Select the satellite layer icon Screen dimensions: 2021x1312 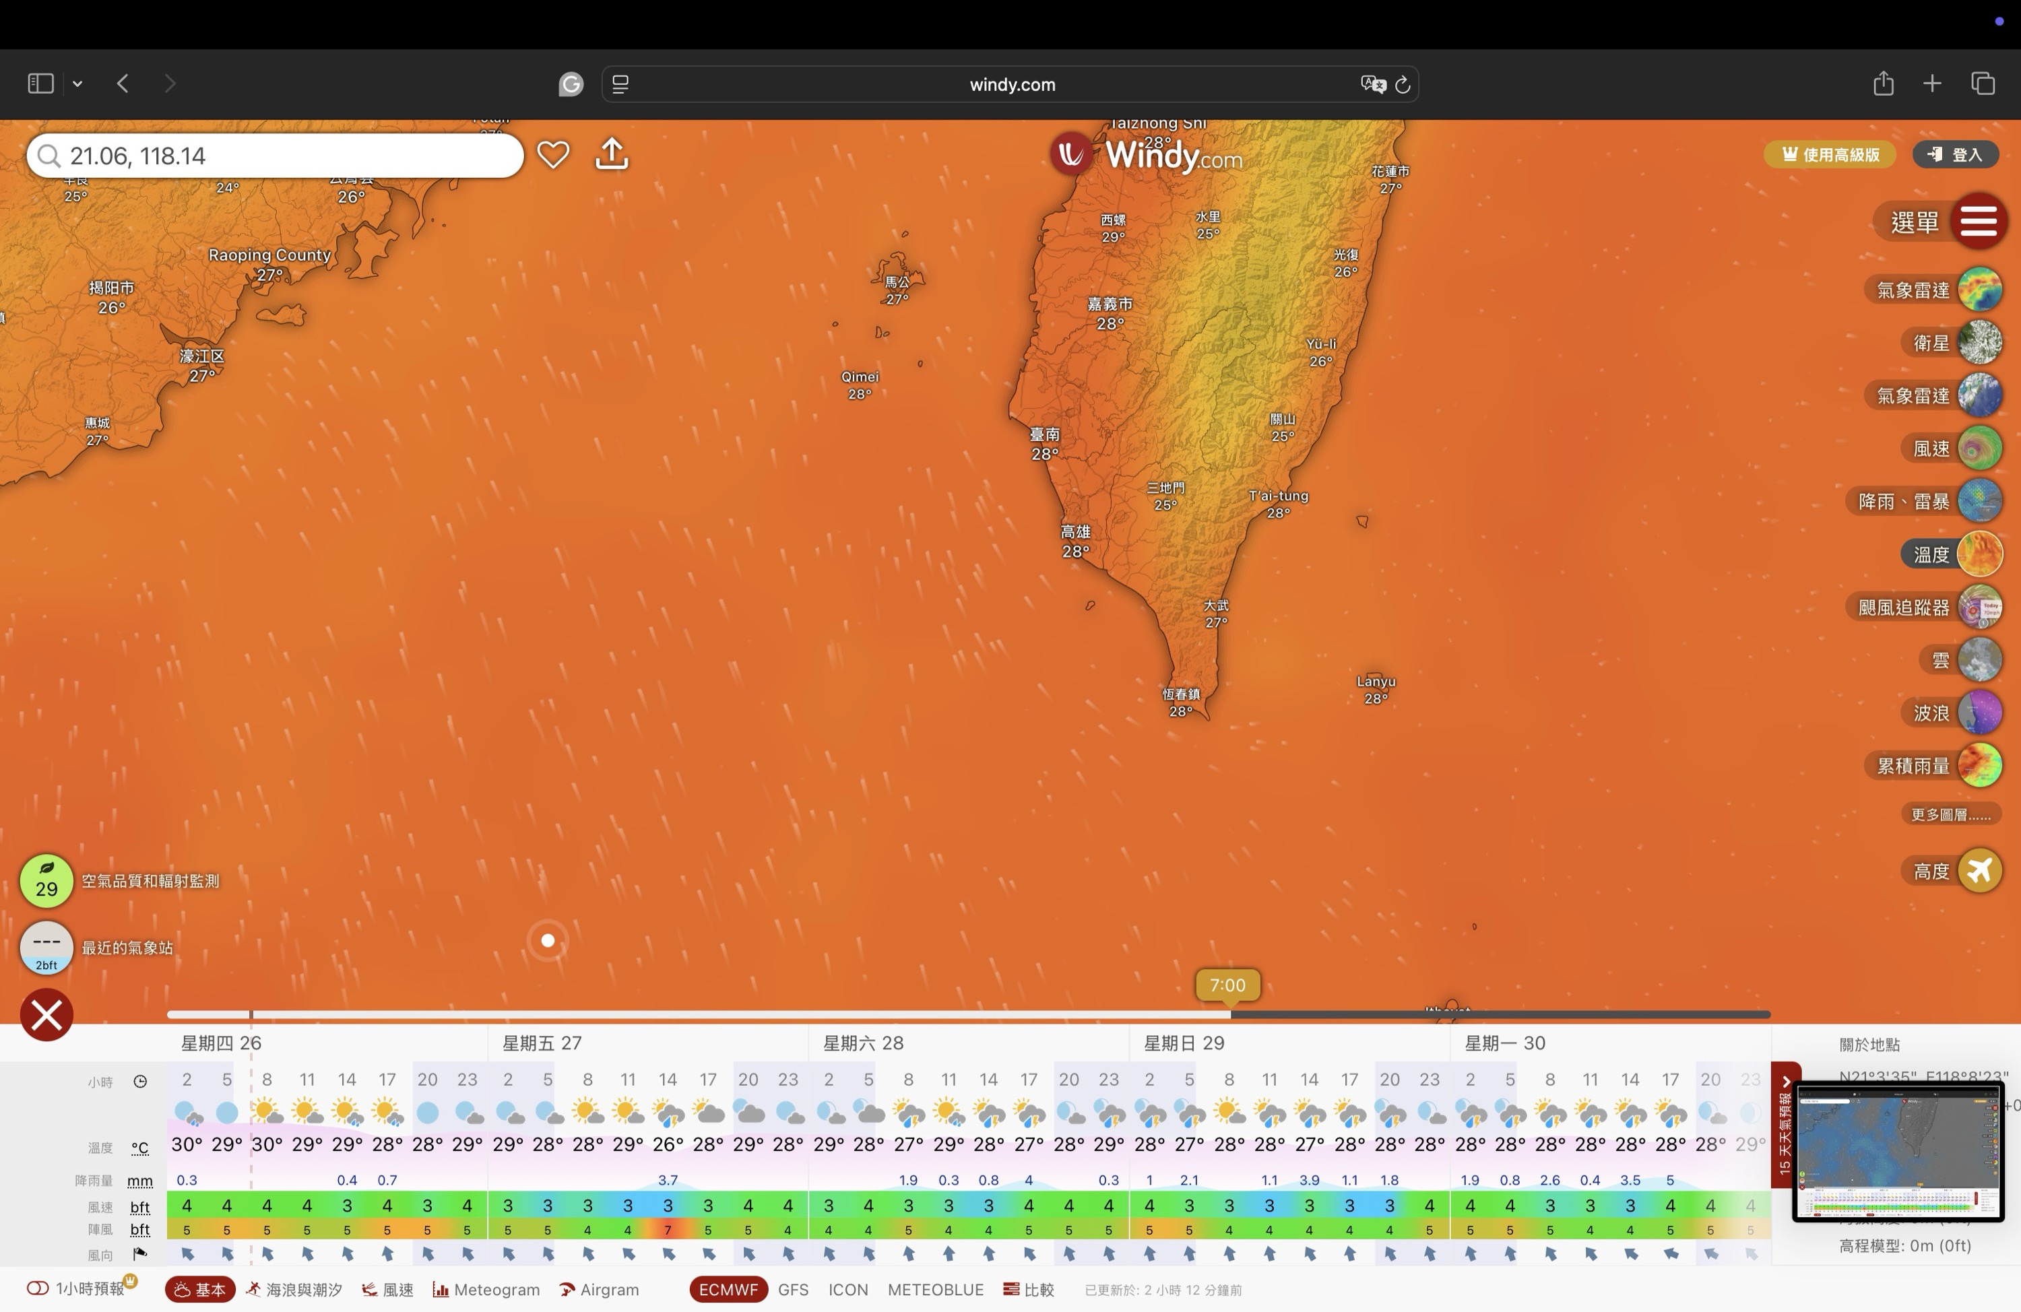[x=1979, y=343]
